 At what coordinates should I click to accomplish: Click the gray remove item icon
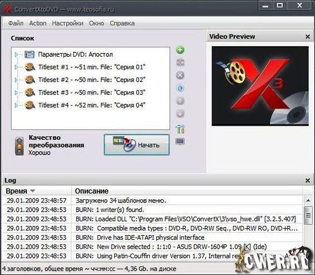click(180, 75)
